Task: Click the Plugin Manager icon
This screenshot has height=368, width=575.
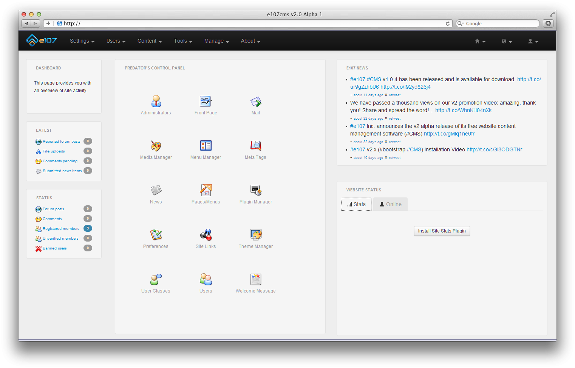Action: coord(256,191)
